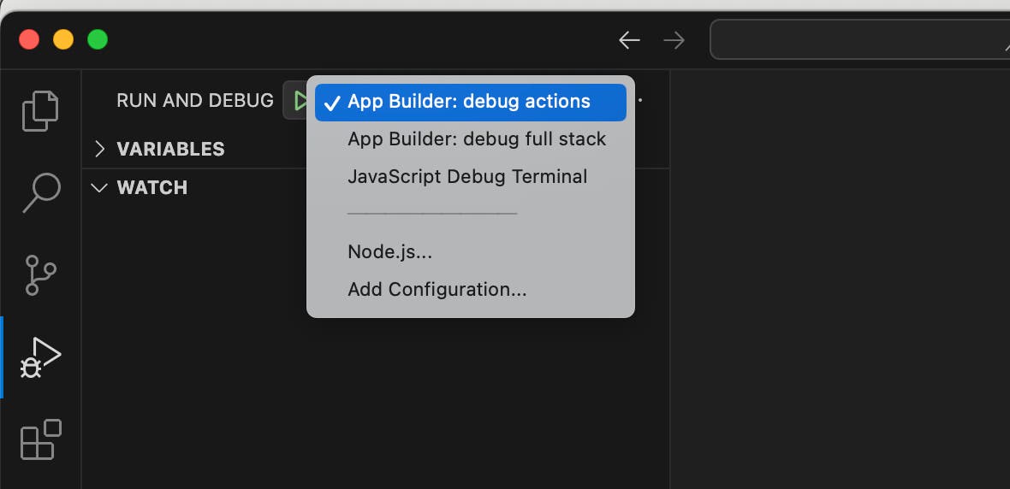Go back with left arrow
Screen dimensions: 1010x489
pos(628,40)
